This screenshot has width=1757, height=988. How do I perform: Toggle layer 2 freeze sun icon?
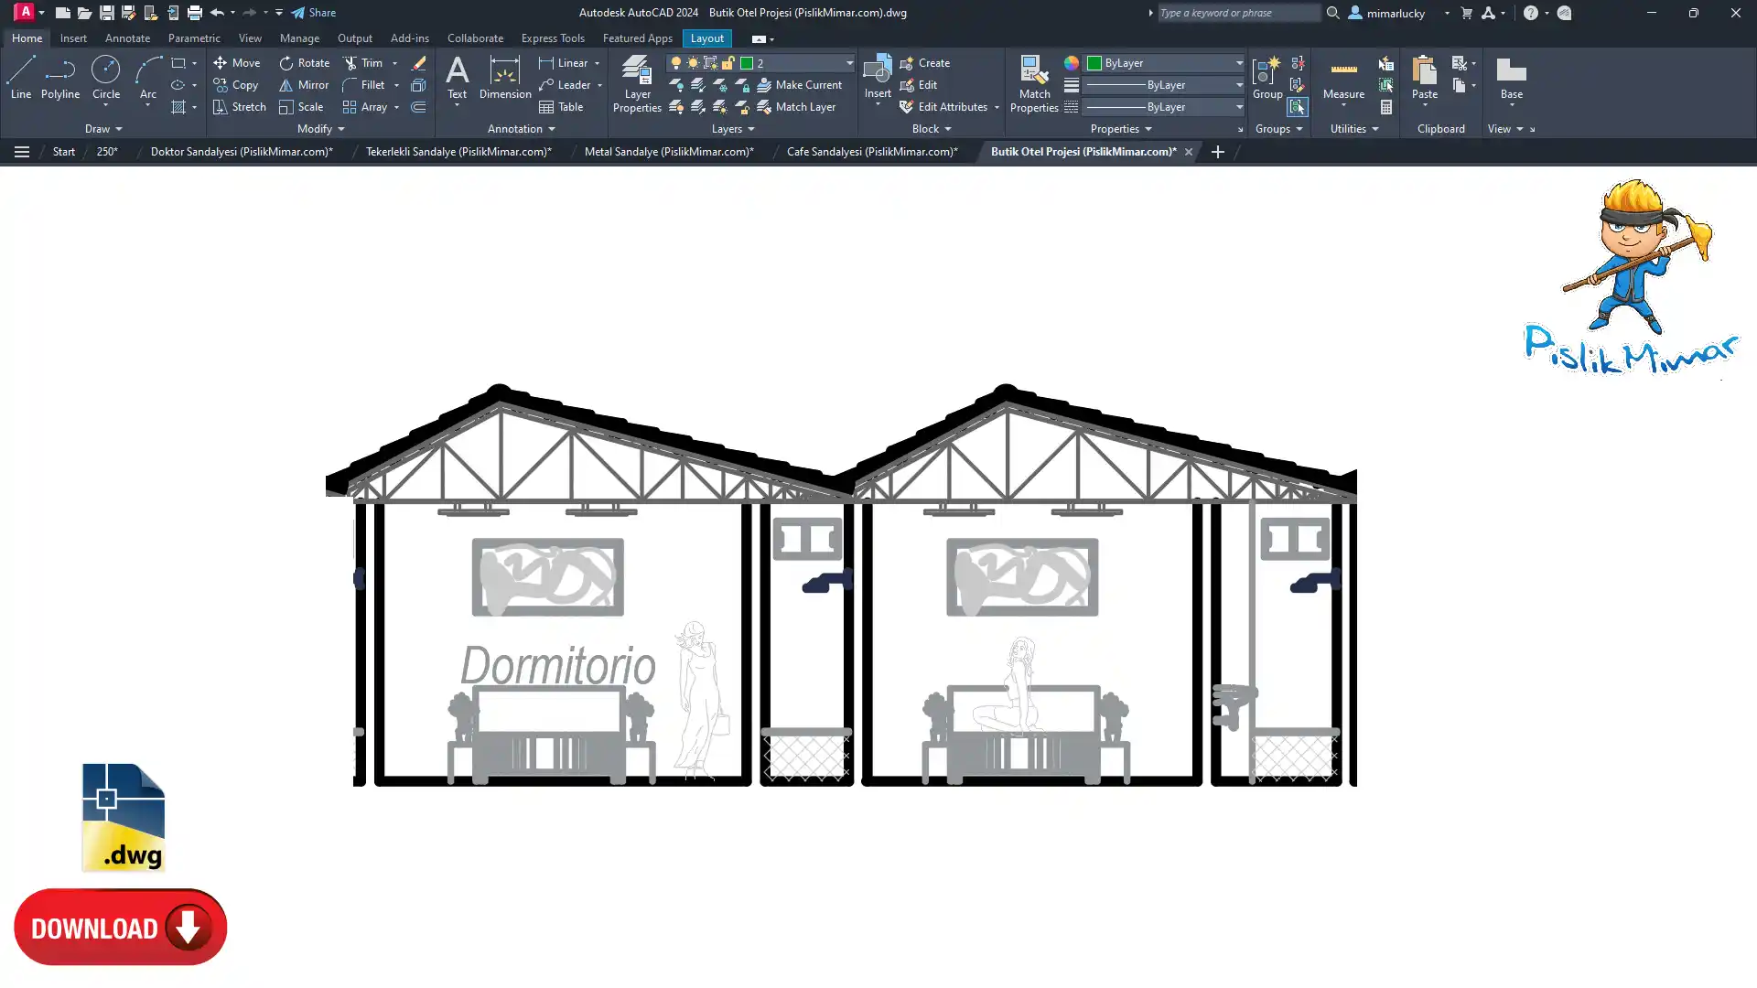[693, 63]
